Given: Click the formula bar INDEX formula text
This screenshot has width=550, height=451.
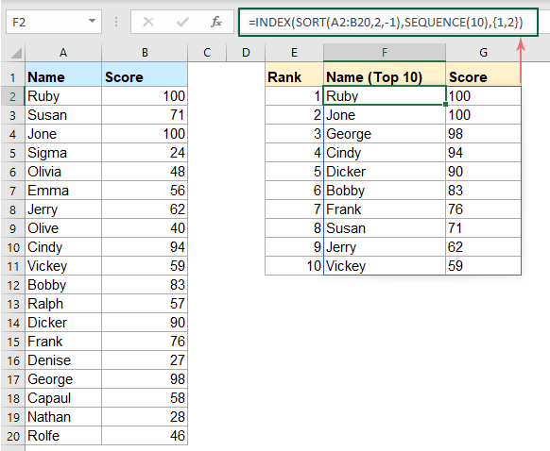Looking at the screenshot, I should click(386, 23).
